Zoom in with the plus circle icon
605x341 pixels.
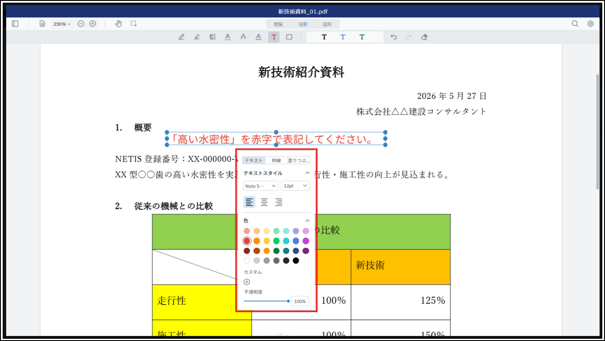(92, 24)
